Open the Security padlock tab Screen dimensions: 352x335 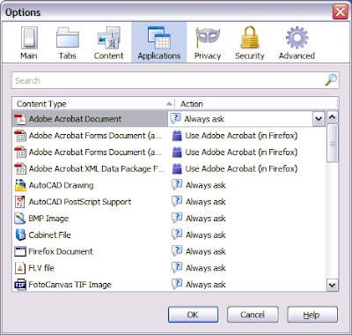[250, 42]
